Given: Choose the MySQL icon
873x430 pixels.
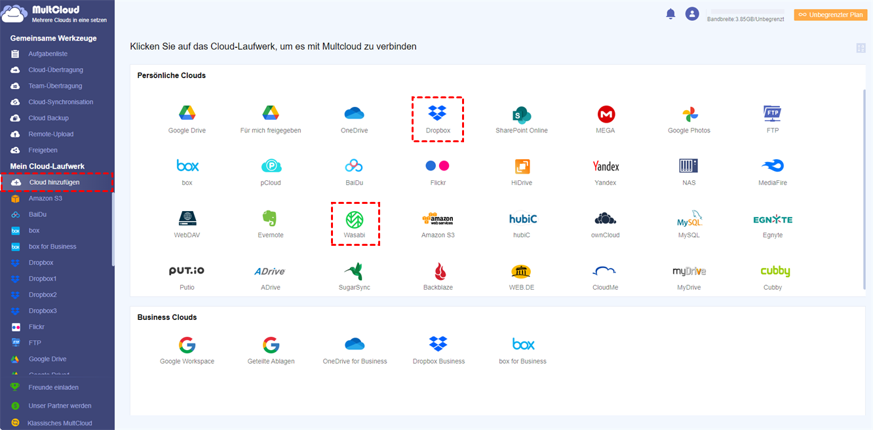Looking at the screenshot, I should coord(689,218).
